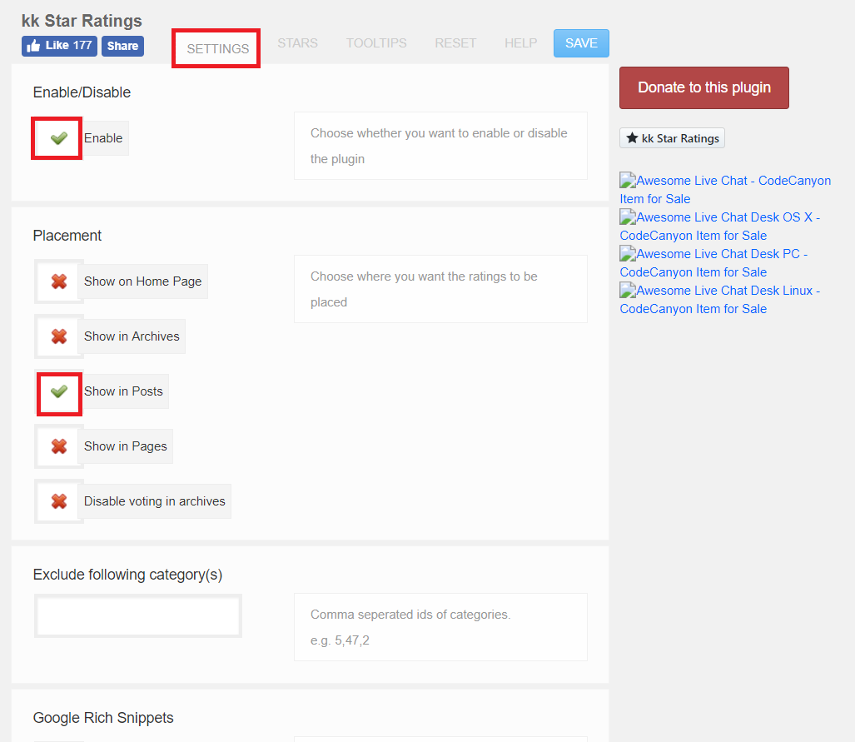Toggle the Enable plugin green checkmark
Image resolution: width=855 pixels, height=742 pixels.
coord(58,138)
